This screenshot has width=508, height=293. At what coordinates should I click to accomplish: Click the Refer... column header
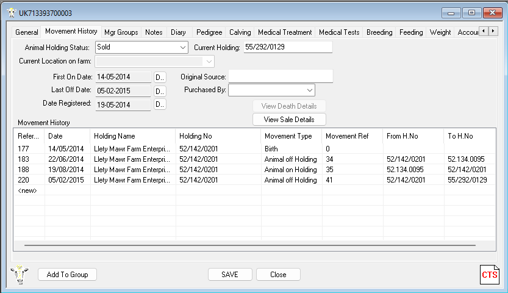(x=29, y=136)
